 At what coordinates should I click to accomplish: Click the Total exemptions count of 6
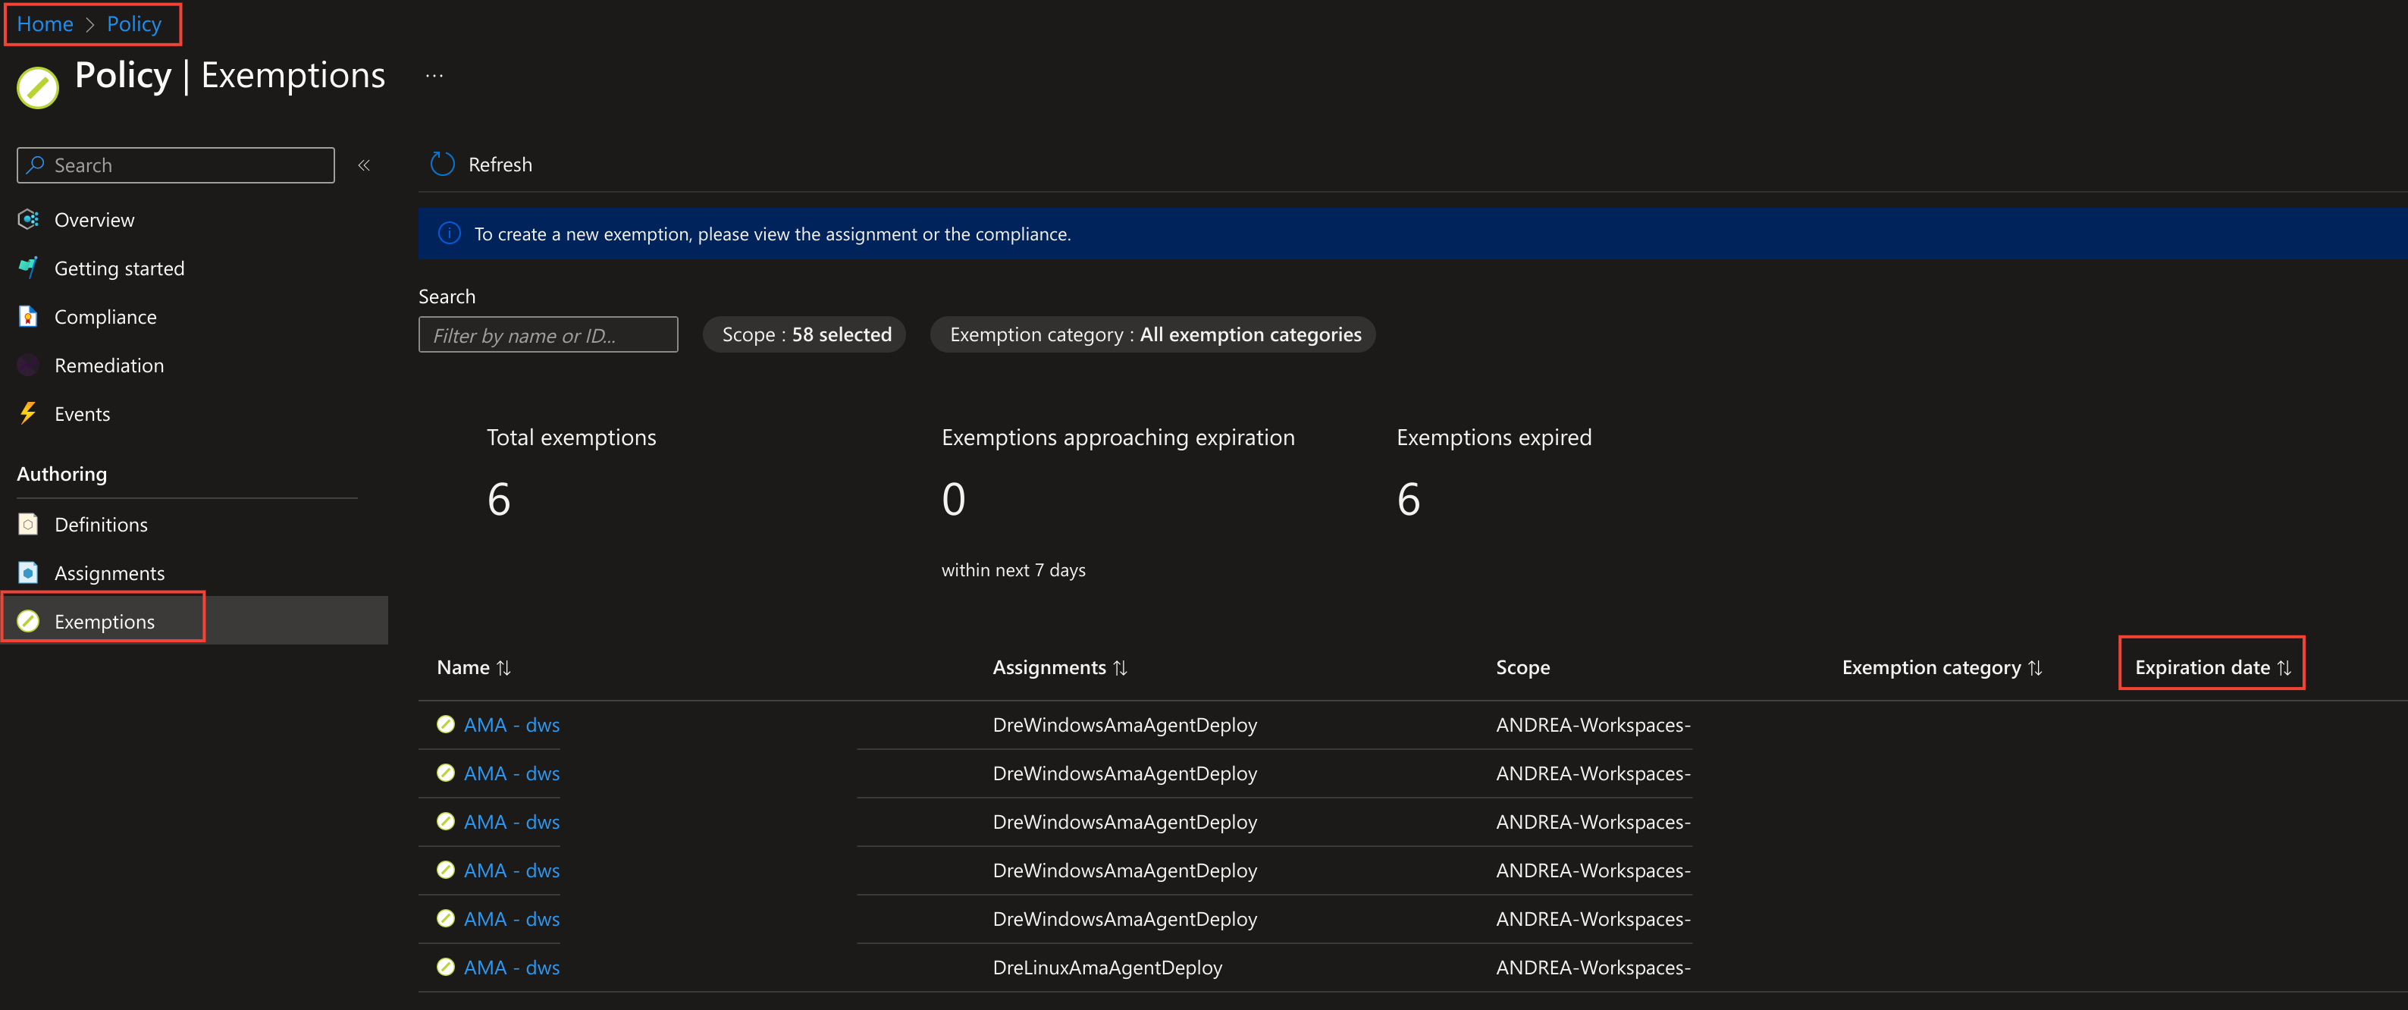tap(499, 500)
